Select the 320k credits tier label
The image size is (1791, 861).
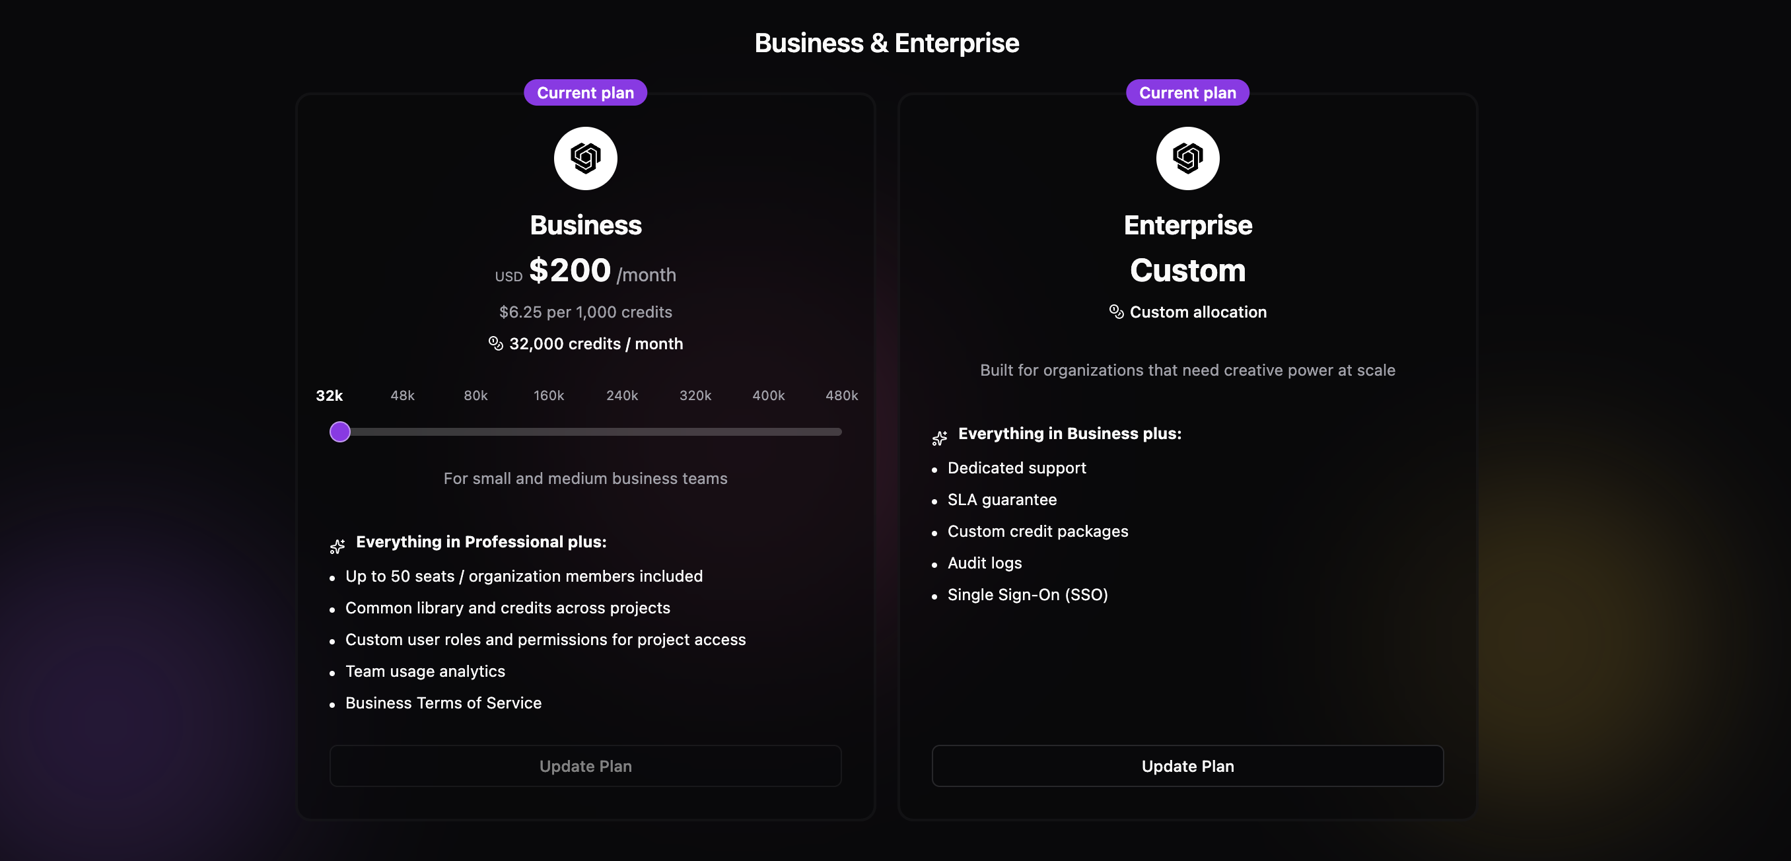click(x=695, y=396)
